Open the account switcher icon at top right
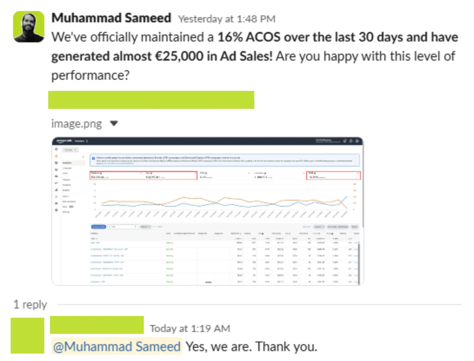This screenshot has width=474, height=361. [x=358, y=141]
